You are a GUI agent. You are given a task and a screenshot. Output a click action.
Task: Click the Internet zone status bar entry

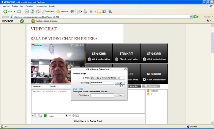[192, 127]
